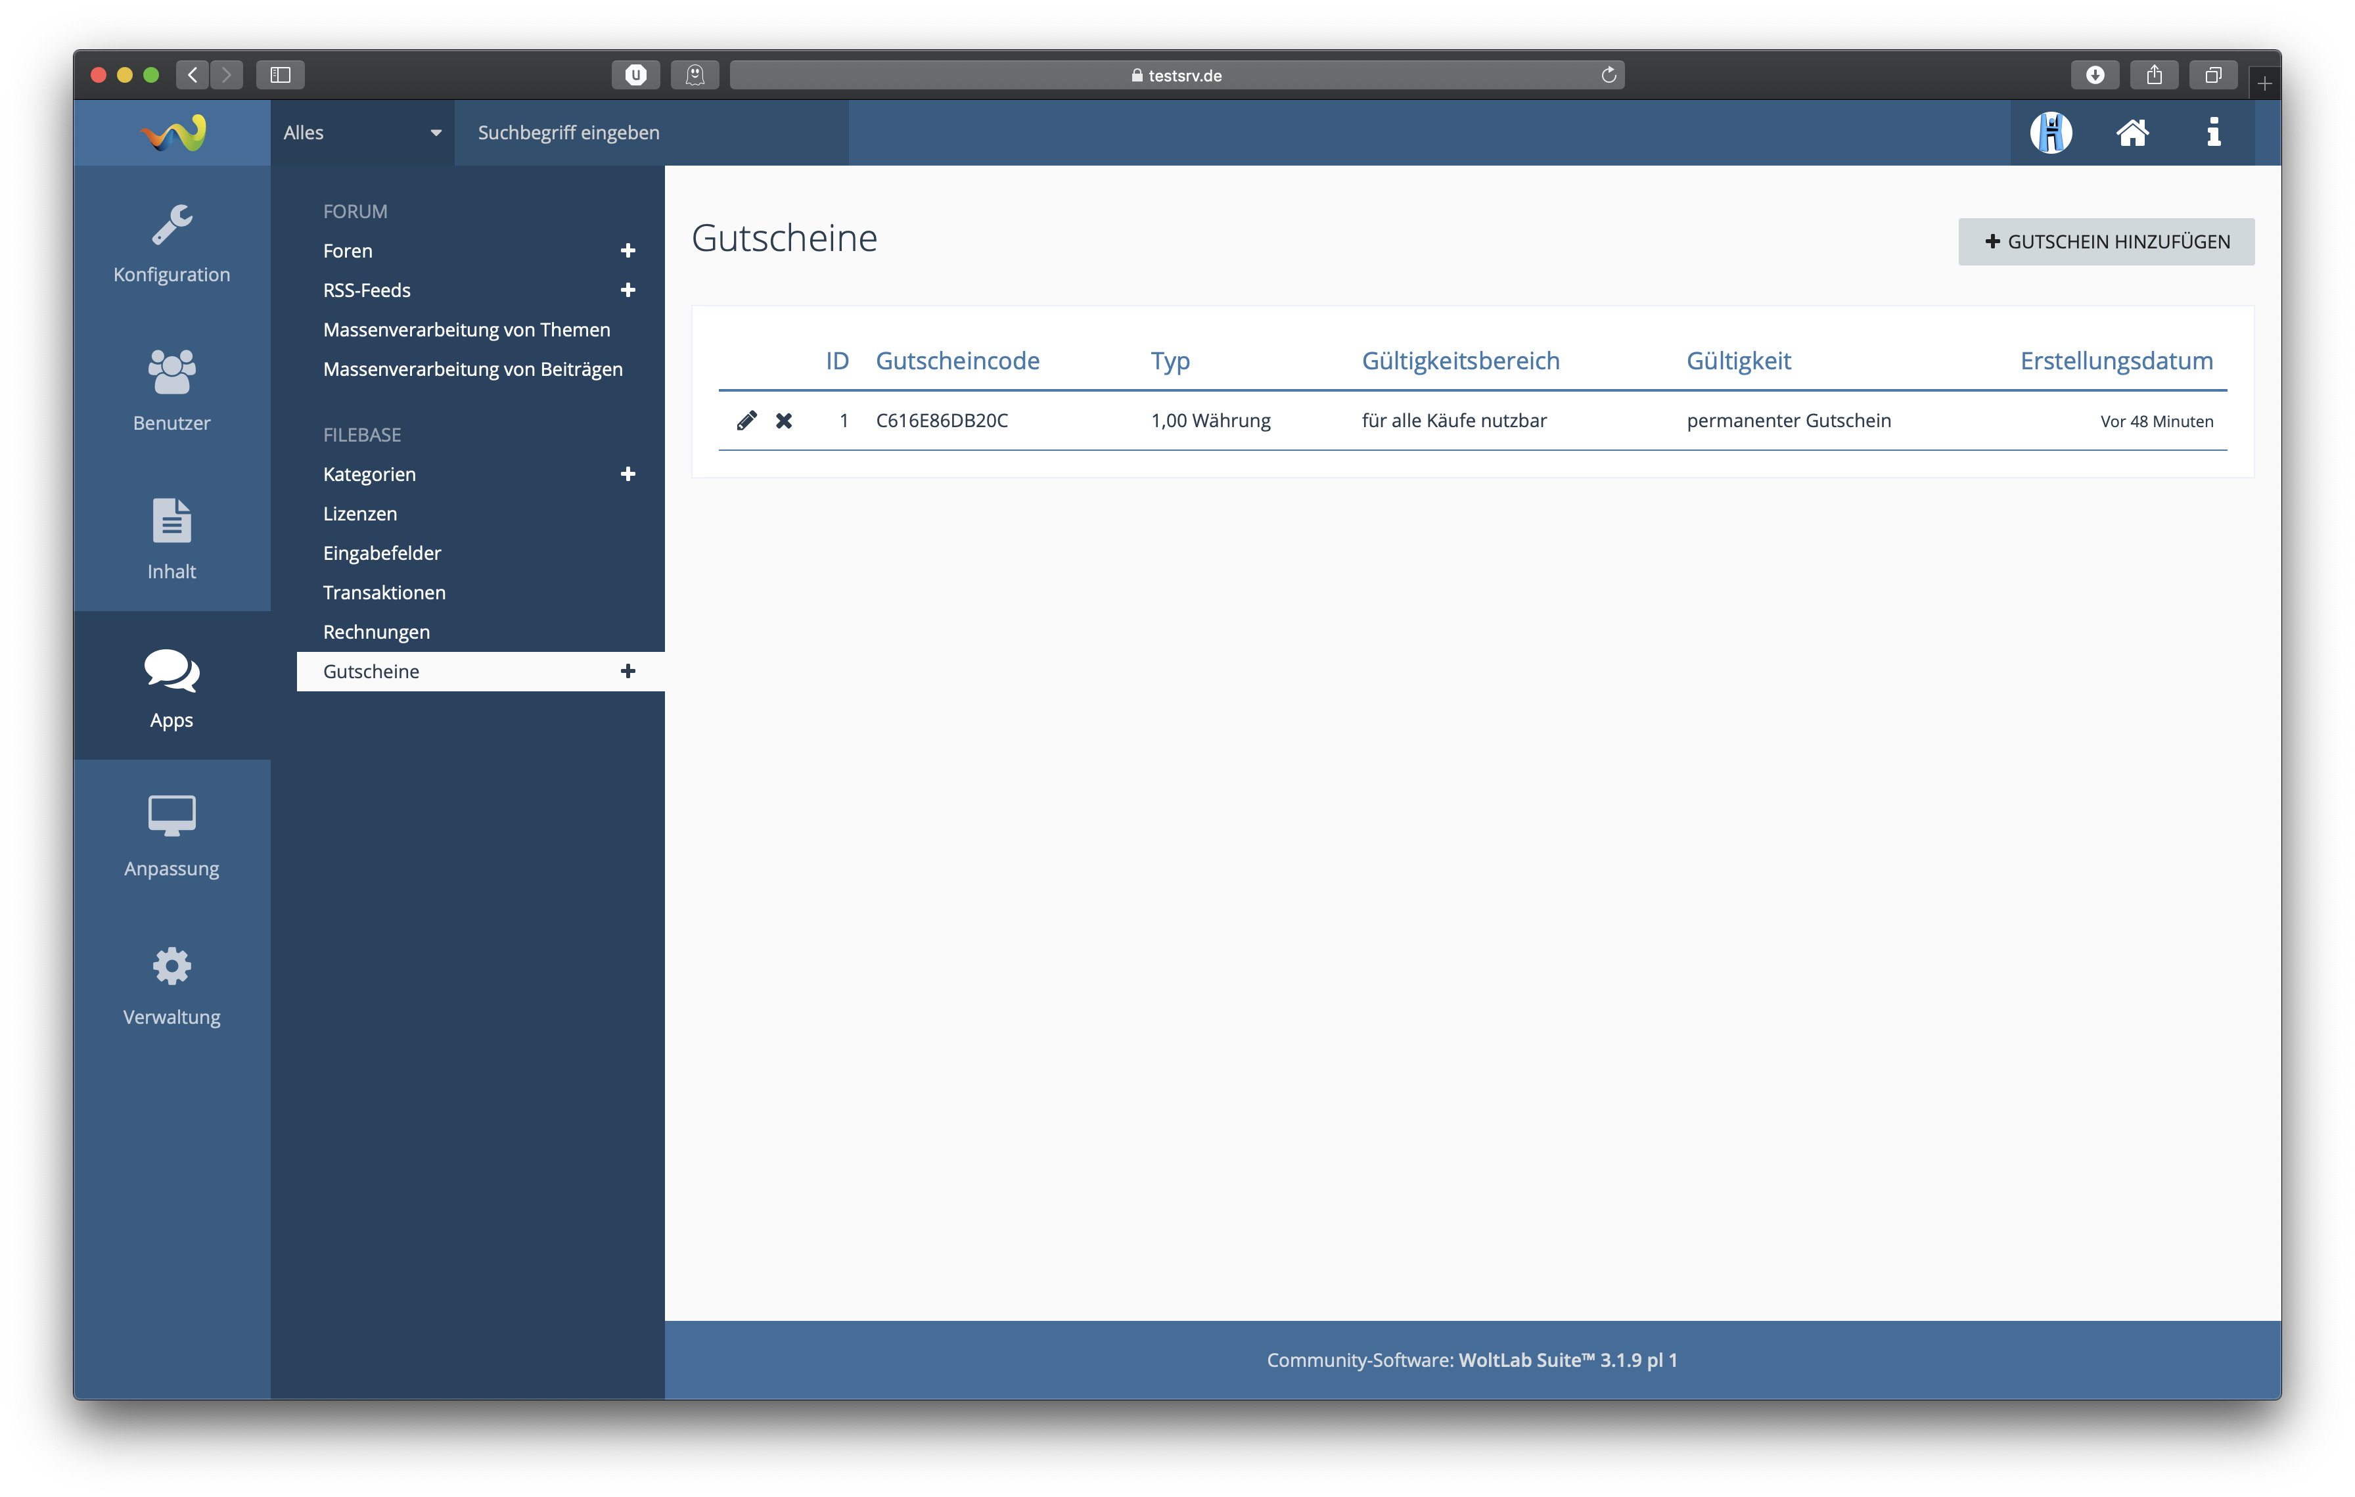Click the pencil edit icon for voucher 1
This screenshot has height=1497, width=2355.
coord(746,421)
